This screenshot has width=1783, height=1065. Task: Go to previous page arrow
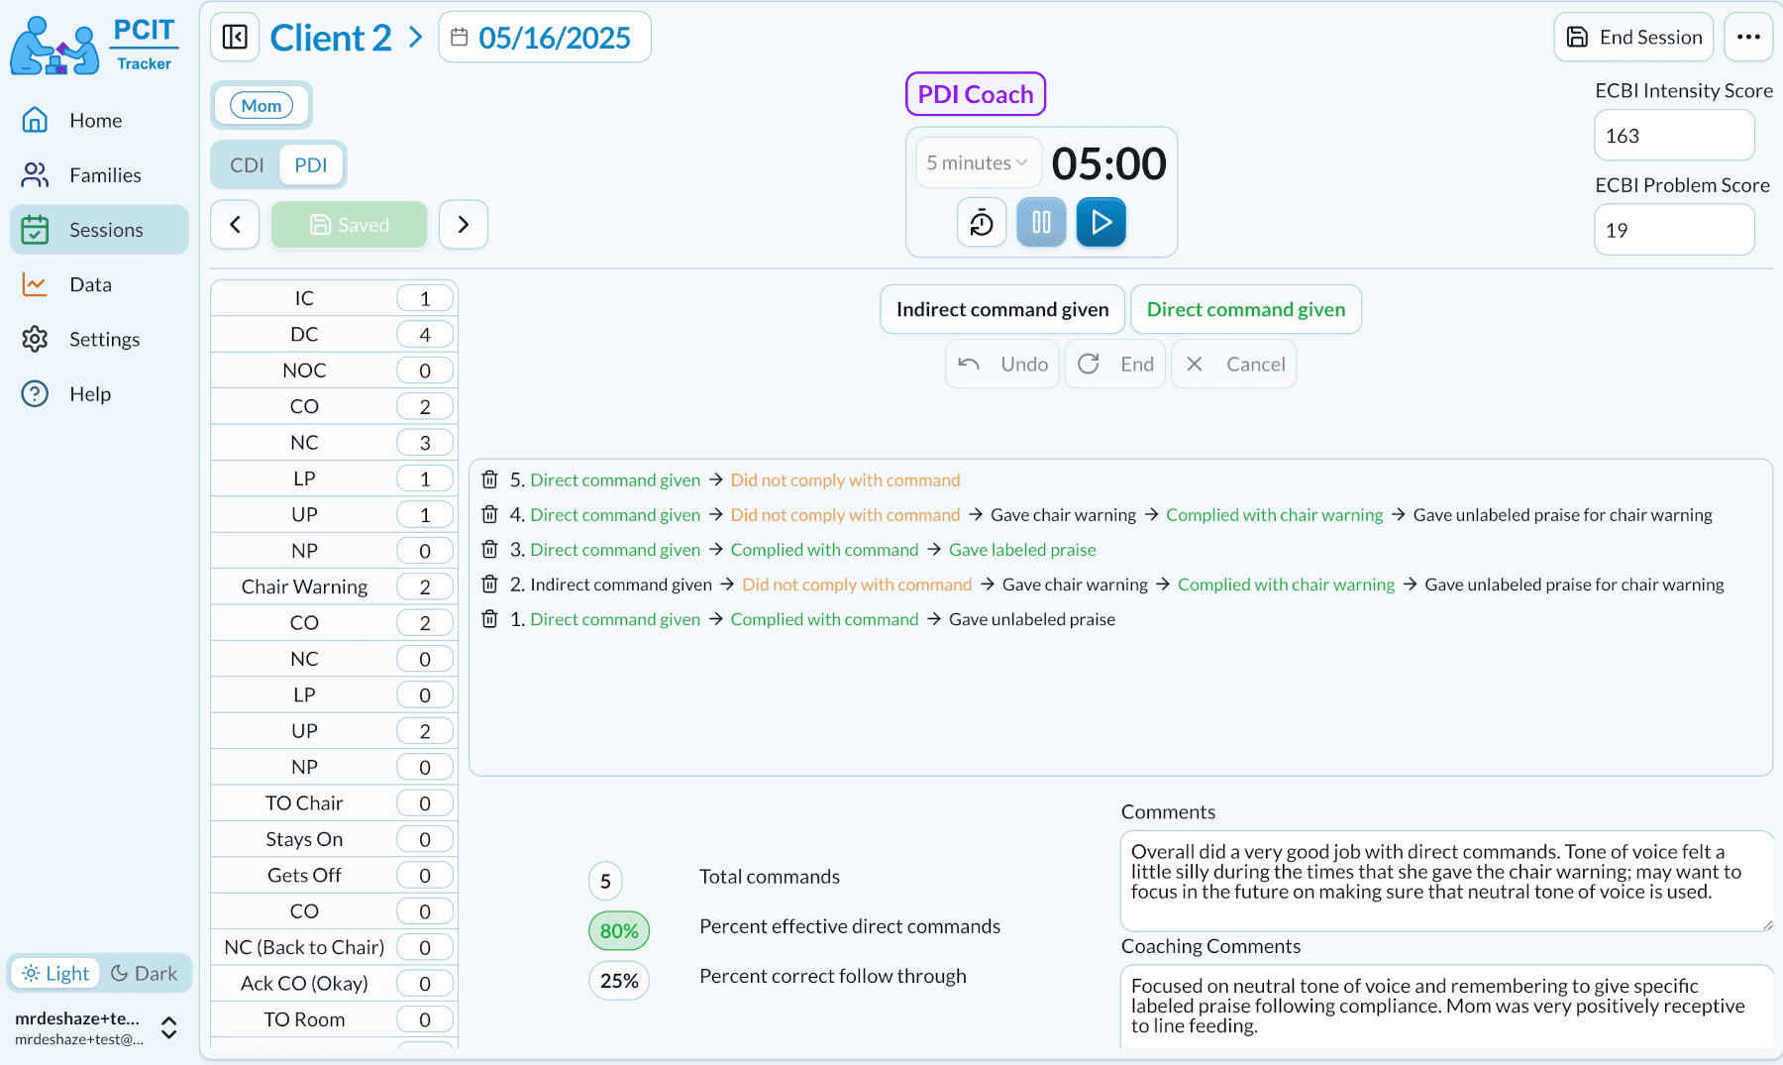236,225
